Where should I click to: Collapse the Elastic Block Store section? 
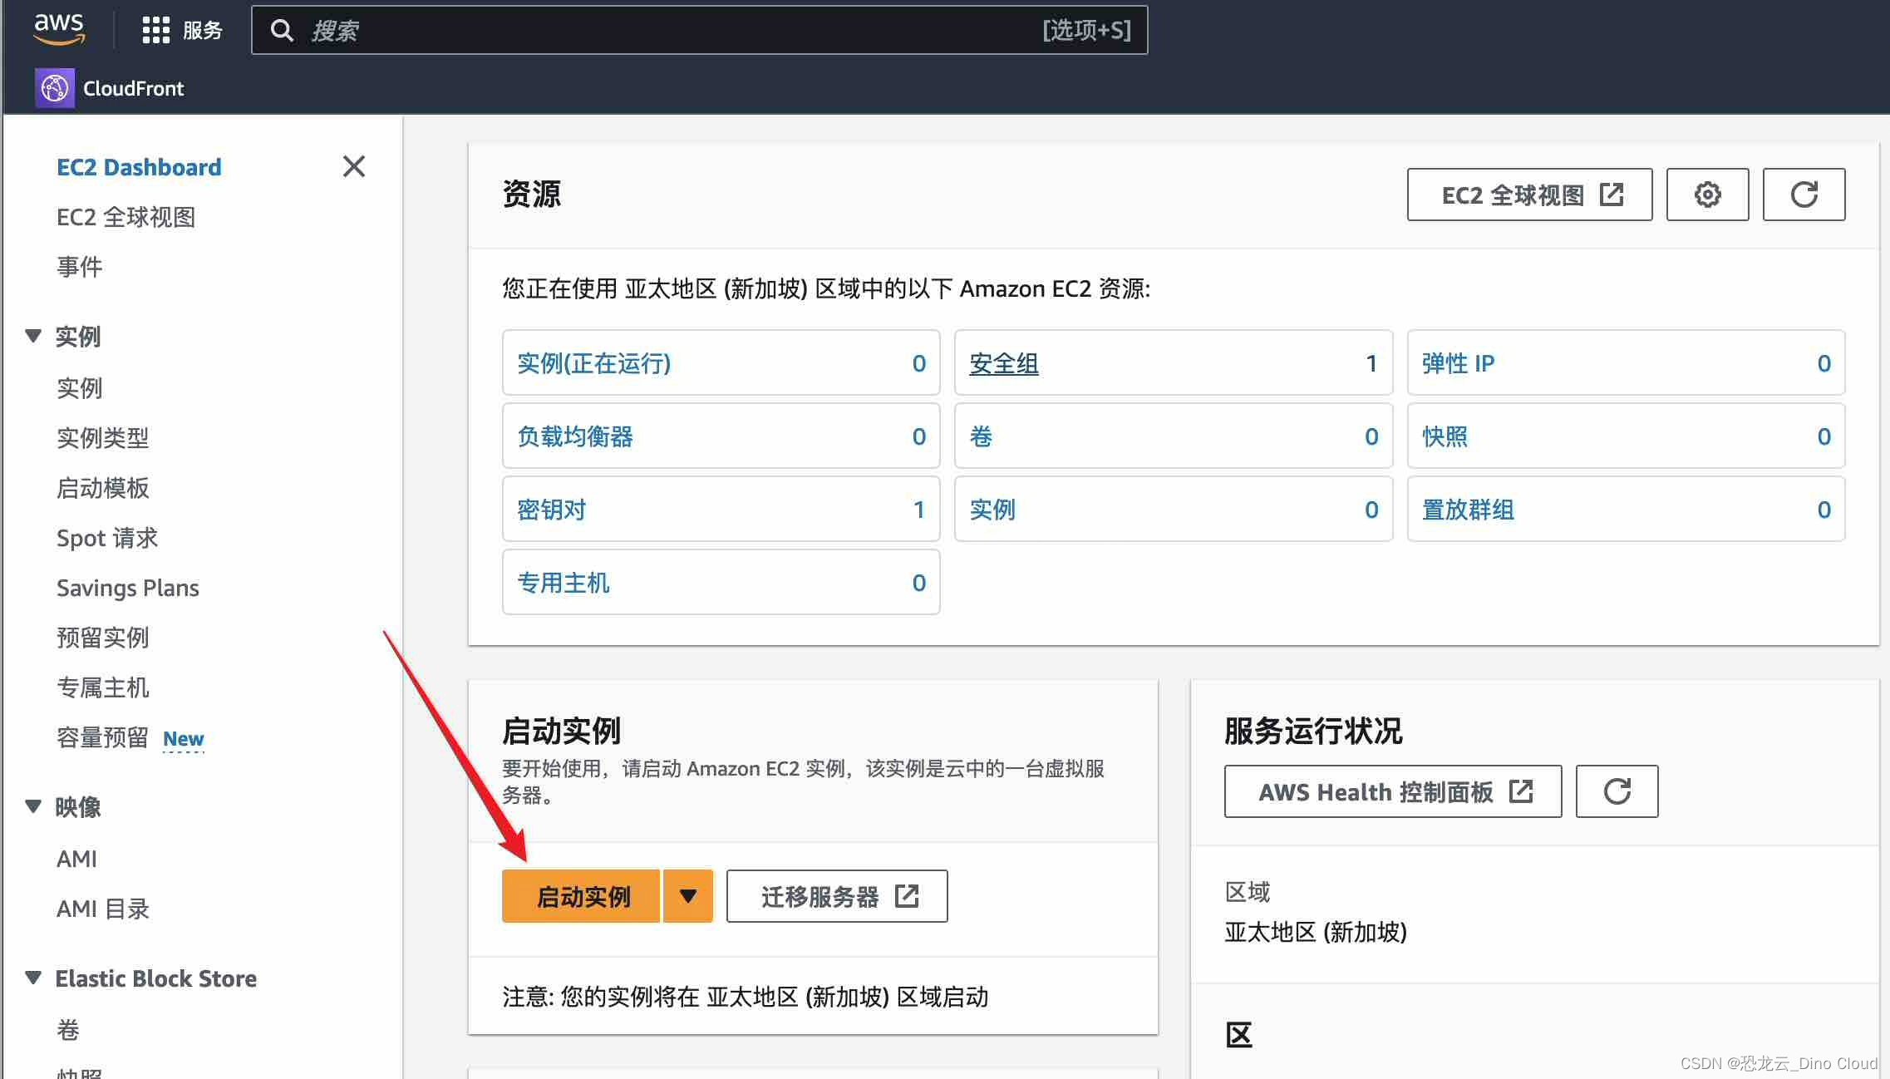click(x=33, y=978)
